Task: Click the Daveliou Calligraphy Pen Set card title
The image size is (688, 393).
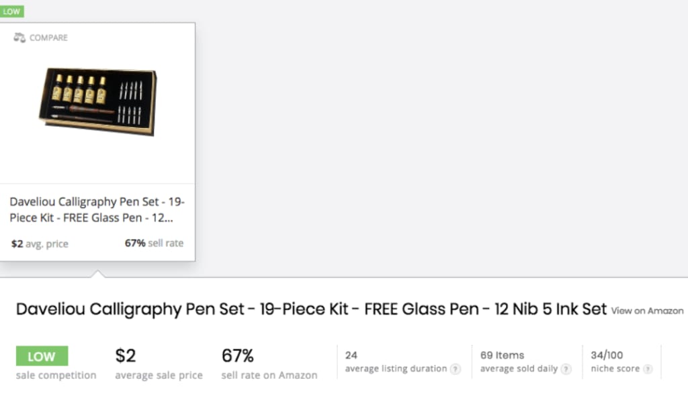Action: (x=97, y=209)
